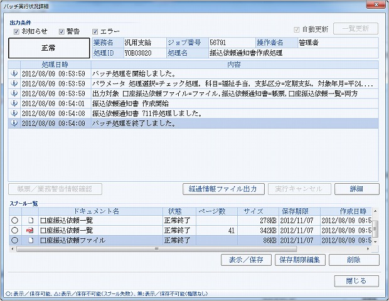Viewport: 389px width, 301px height.
Task: Click info icon beside 振込依頼通知書 作成開始 entry
Action: pos(14,103)
